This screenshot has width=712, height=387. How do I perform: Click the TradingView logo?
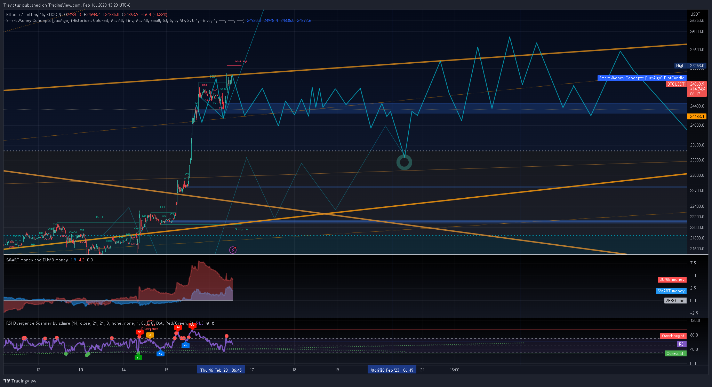[20, 381]
